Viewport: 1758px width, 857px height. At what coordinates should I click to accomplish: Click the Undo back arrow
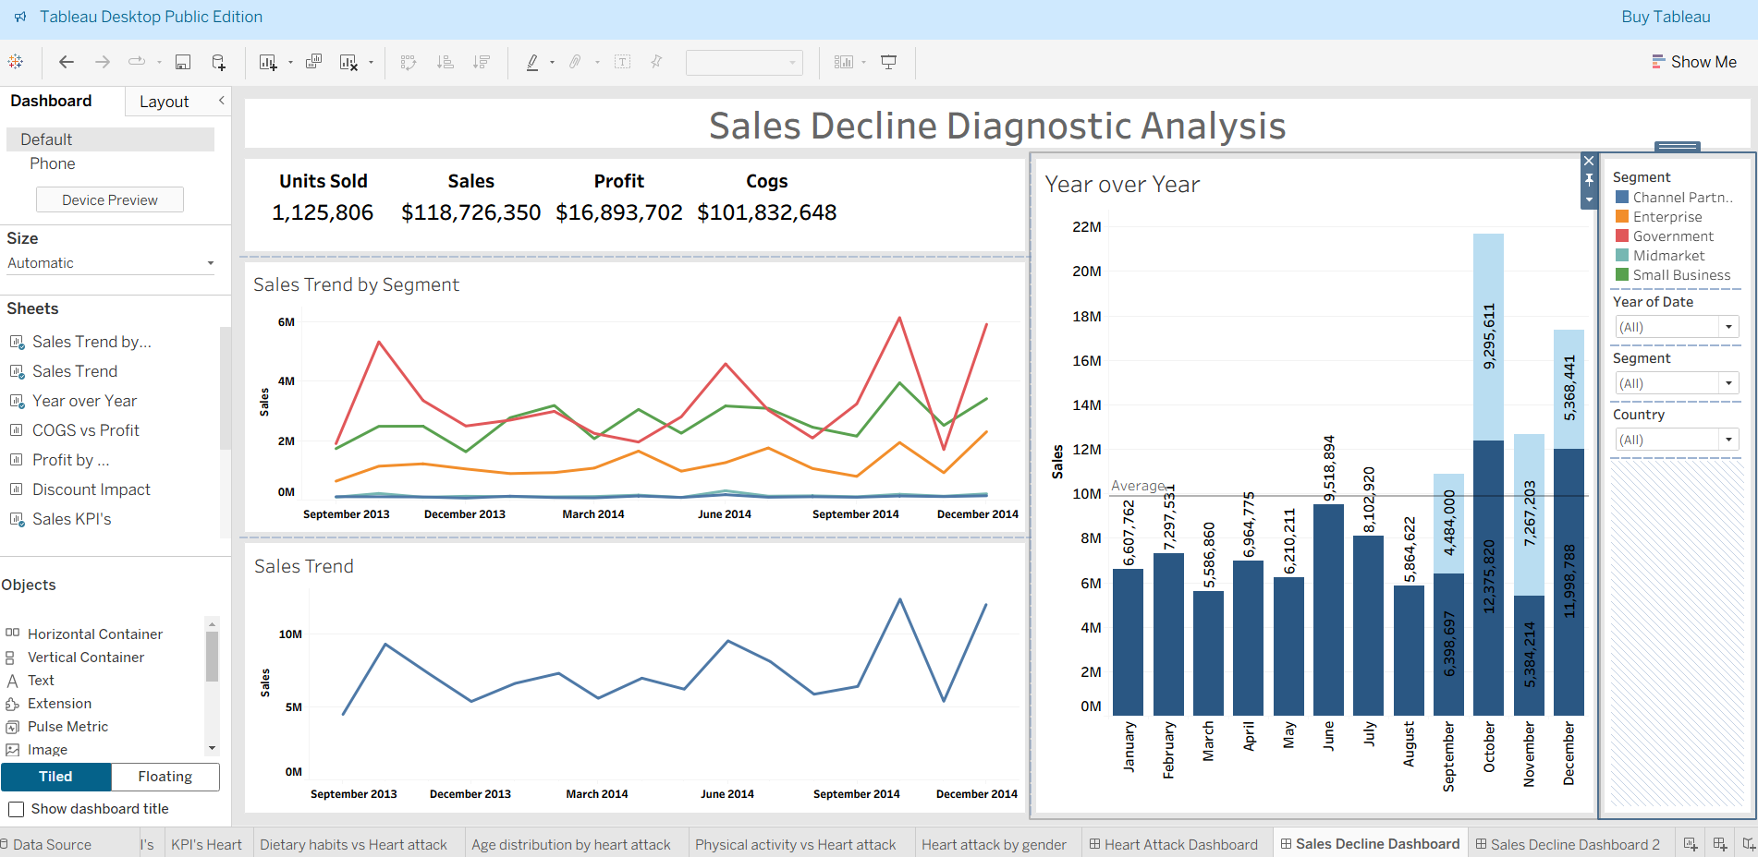[x=67, y=62]
